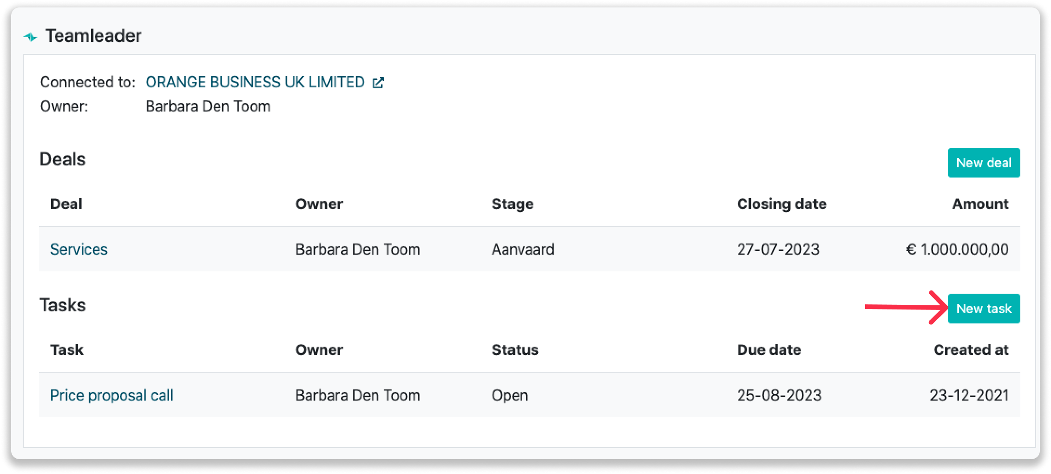Click the Aanvaard stage cell
This screenshot has width=1051, height=474.
click(523, 250)
